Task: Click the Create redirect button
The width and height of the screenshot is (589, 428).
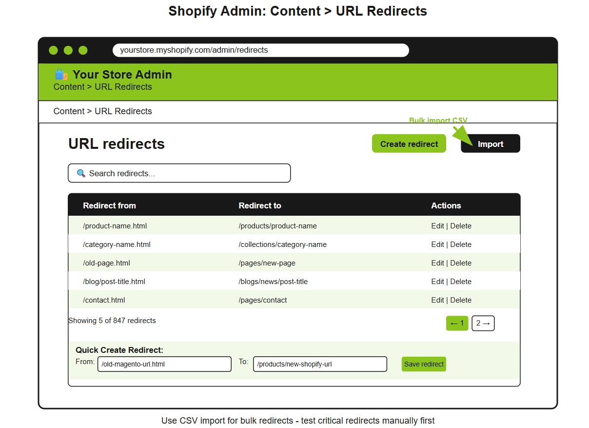Action: [x=409, y=143]
